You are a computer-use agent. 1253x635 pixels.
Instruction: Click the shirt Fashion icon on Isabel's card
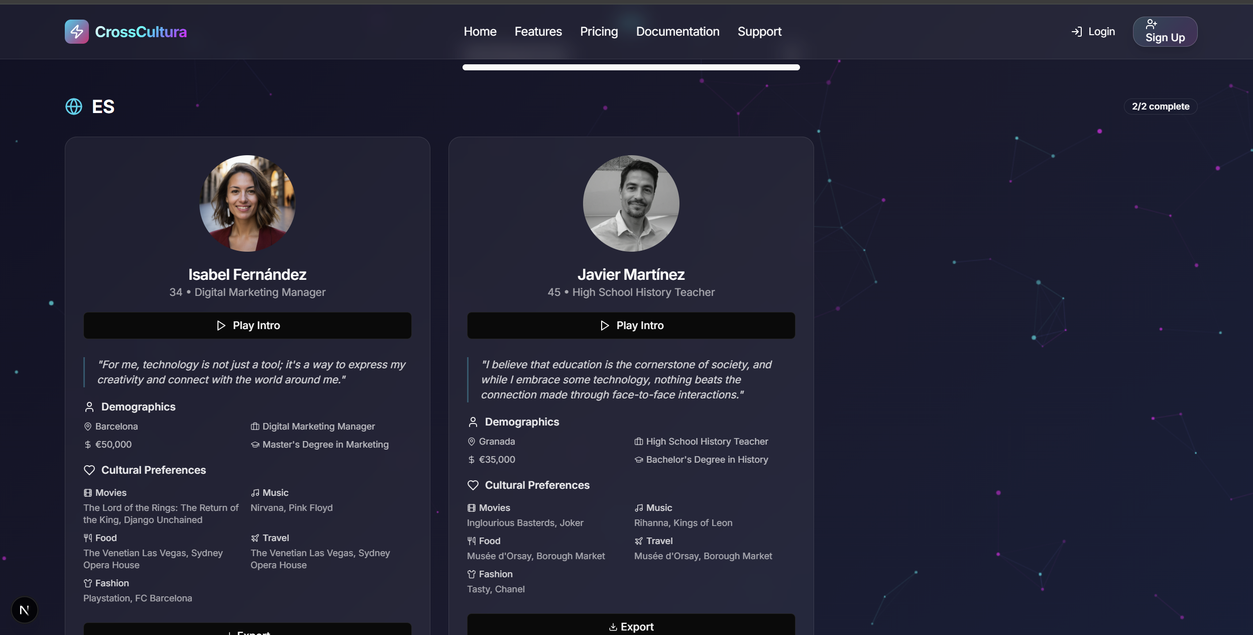tap(88, 583)
